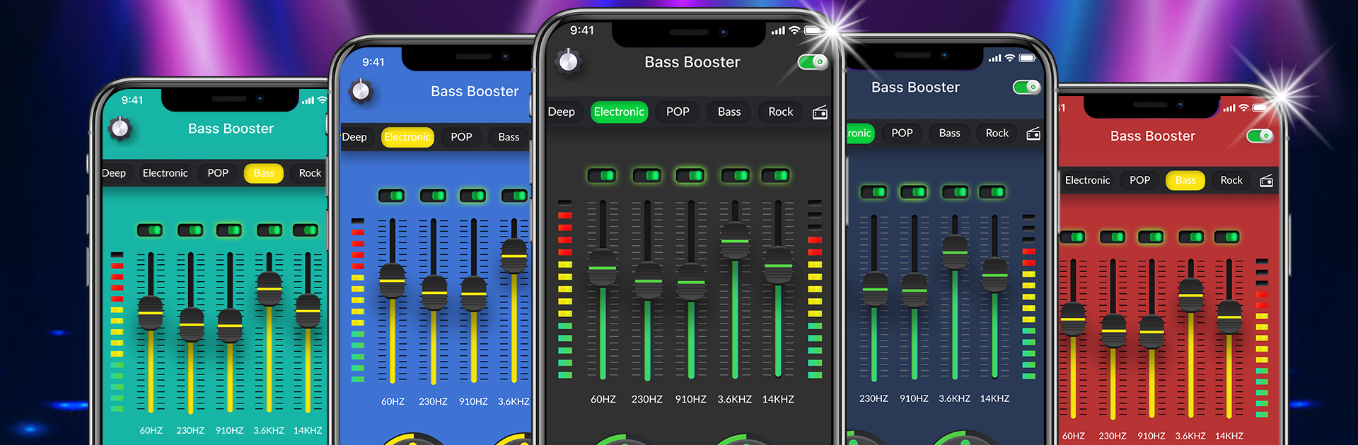Screen dimensions: 1358x445
Task: Click 910HZ slider handle on black phone
Action: [x=691, y=283]
